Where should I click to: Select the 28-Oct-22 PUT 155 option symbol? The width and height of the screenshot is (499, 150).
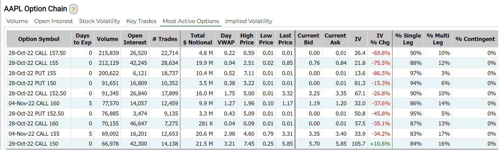click(x=32, y=73)
